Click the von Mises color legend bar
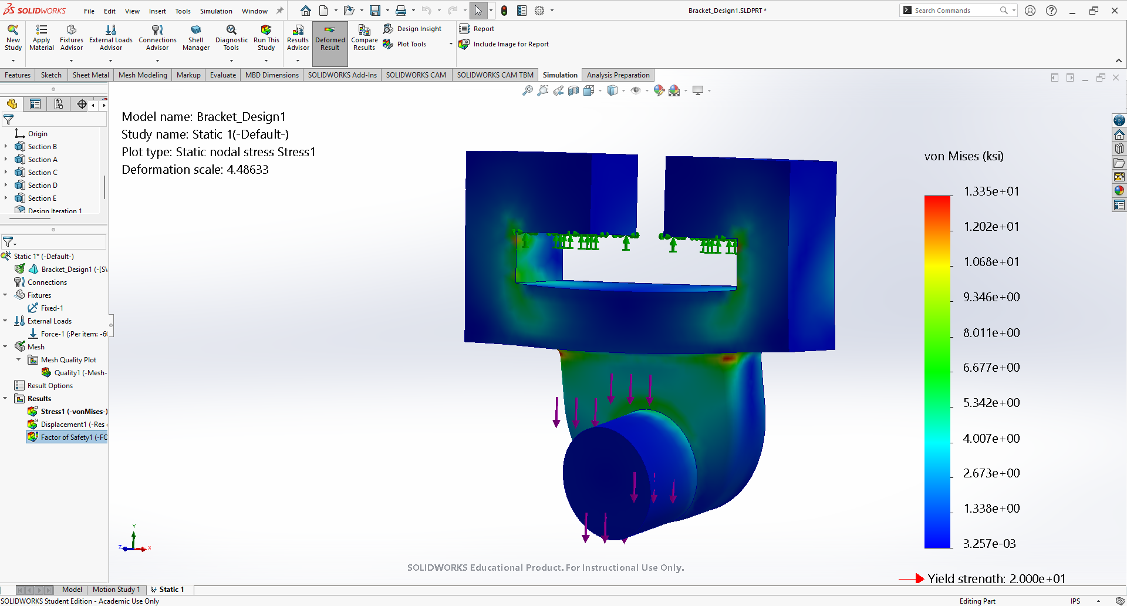Screen dimensions: 1127x606 [937, 372]
